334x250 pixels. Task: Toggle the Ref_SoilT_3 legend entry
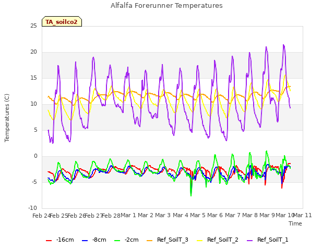(x=168, y=240)
